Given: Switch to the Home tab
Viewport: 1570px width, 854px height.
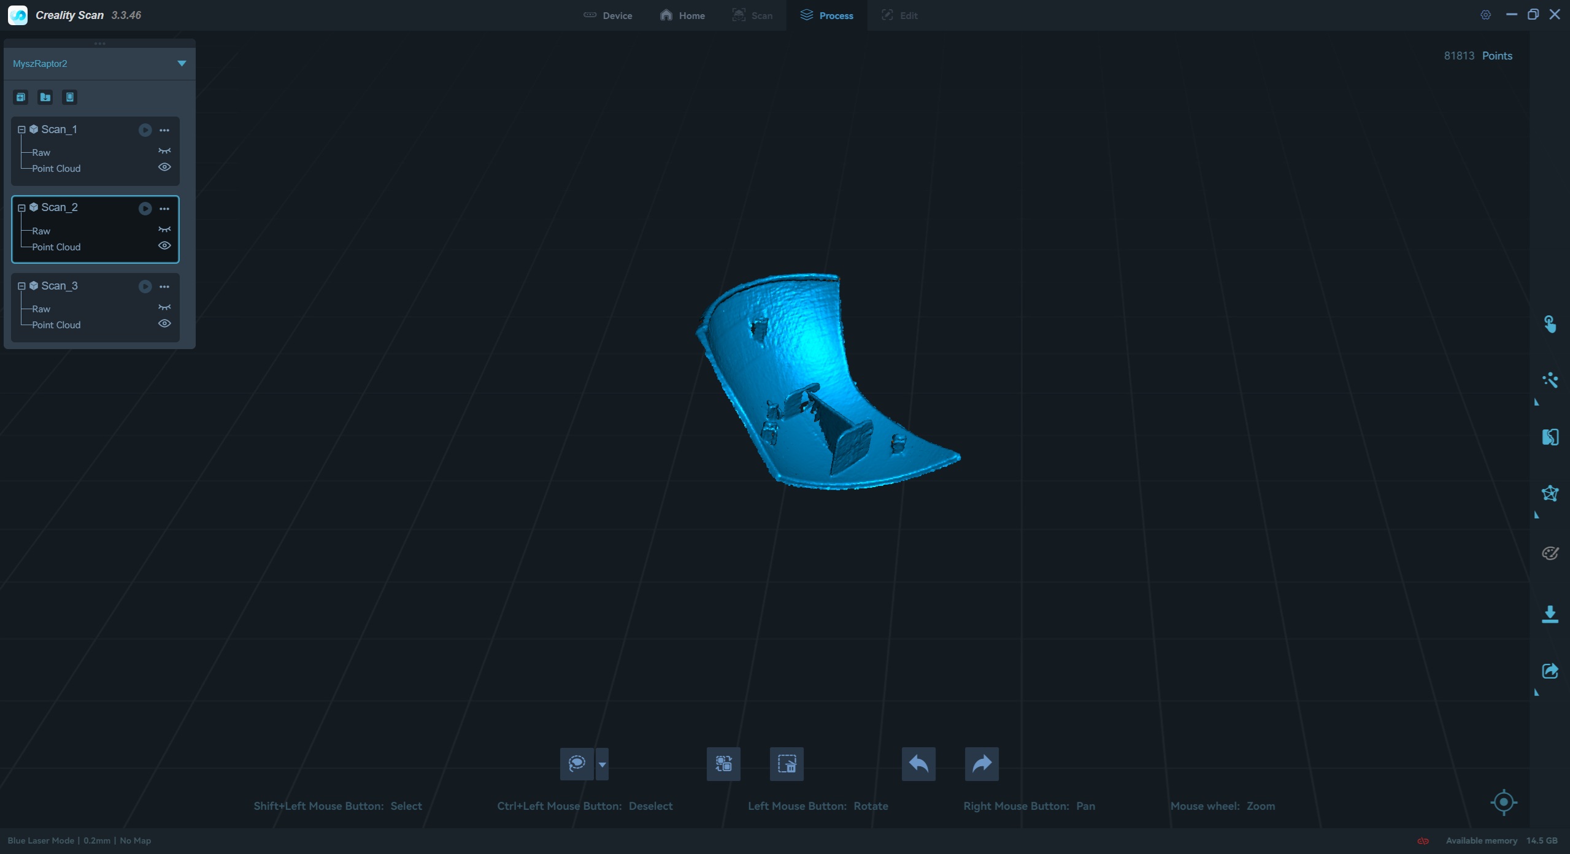Looking at the screenshot, I should pos(682,15).
